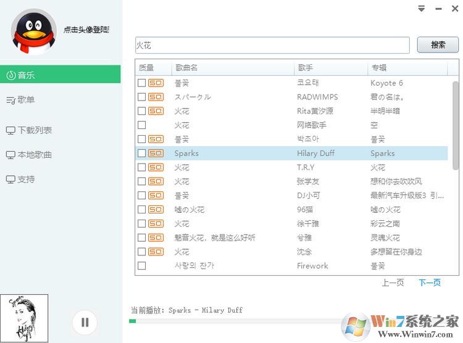Check the box for Sparks by Hilary Duff
This screenshot has width=463, height=343.
click(x=142, y=153)
